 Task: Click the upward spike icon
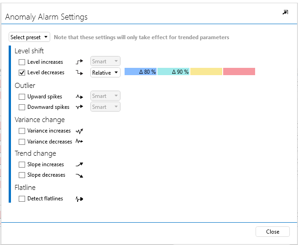pos(79,97)
